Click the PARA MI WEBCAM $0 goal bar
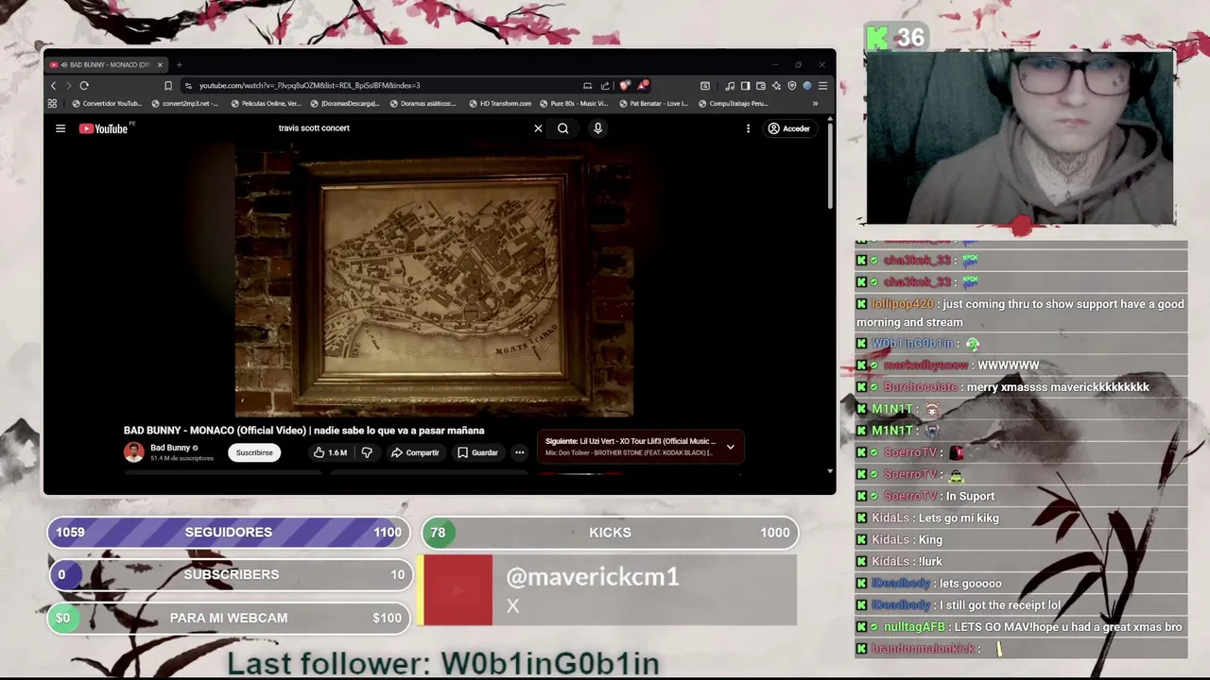1210x680 pixels. 229,618
